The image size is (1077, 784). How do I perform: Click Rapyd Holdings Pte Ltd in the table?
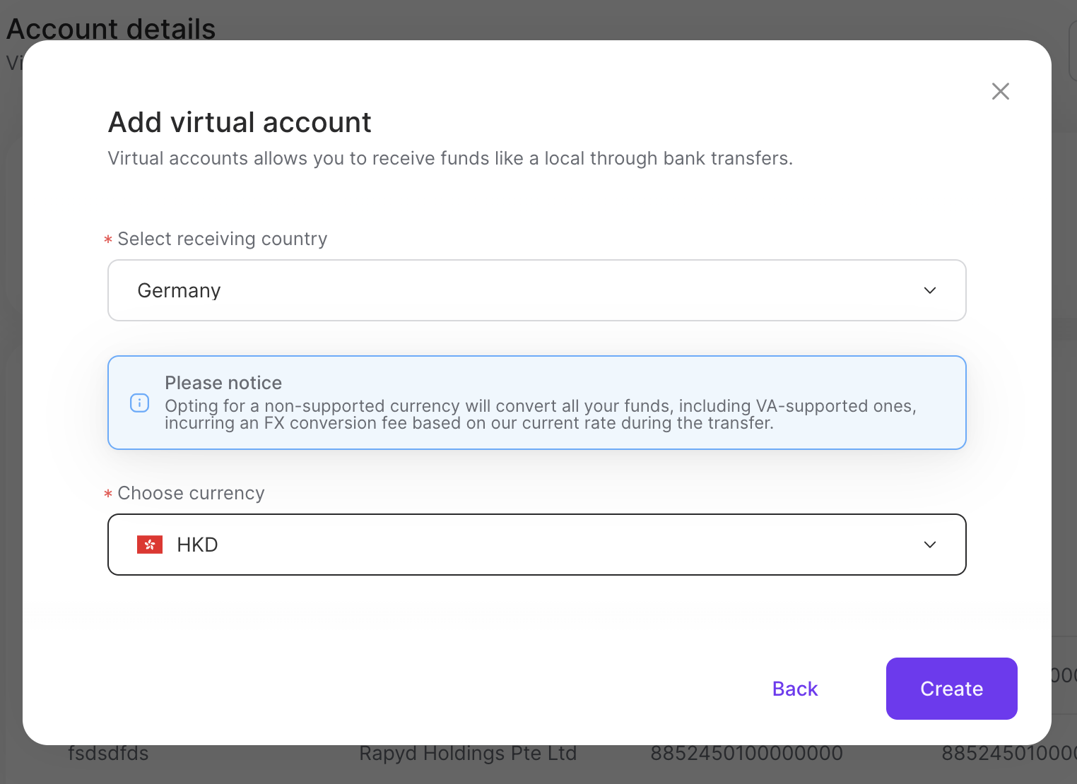[x=468, y=753]
